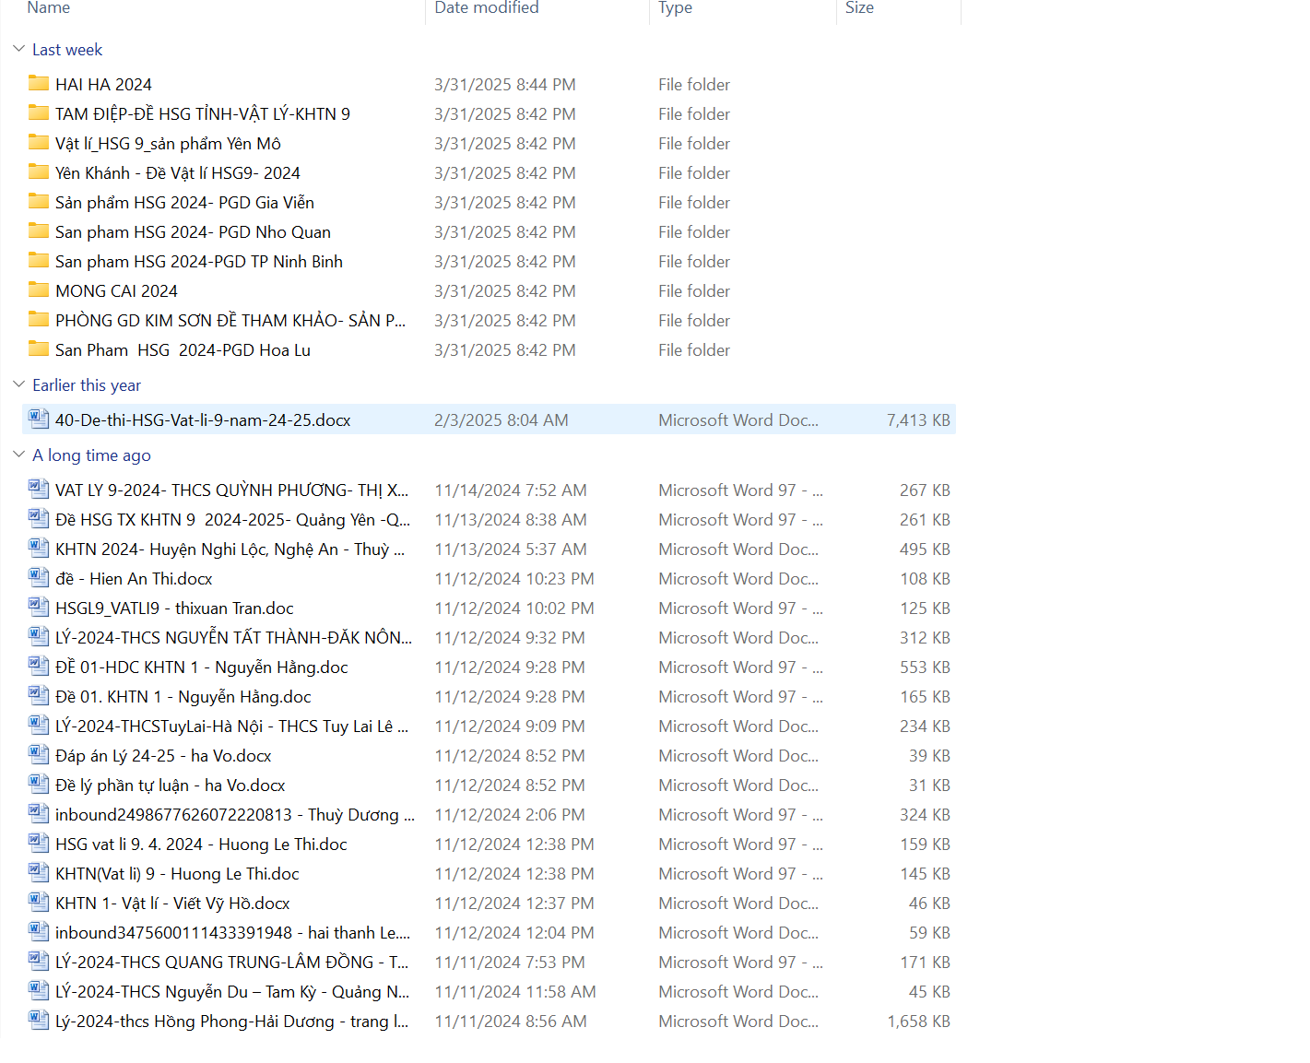Image resolution: width=1310 pixels, height=1063 pixels.
Task: Click the folder icon for San Pham HSG 2024-PGD Hoa Lu
Action: click(x=39, y=349)
